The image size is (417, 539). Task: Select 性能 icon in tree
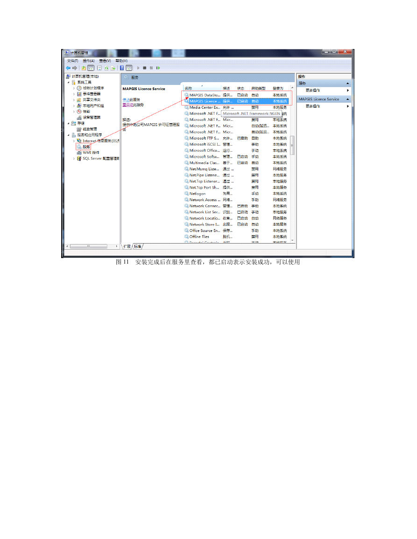(x=79, y=112)
